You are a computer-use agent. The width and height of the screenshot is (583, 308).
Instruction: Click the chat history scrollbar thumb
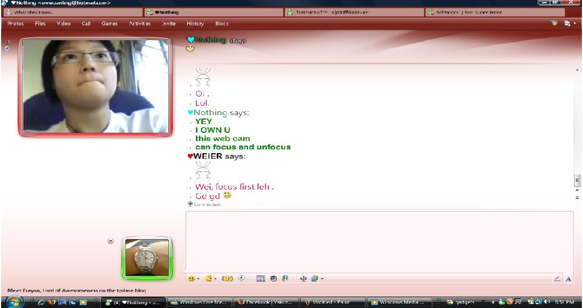click(577, 180)
